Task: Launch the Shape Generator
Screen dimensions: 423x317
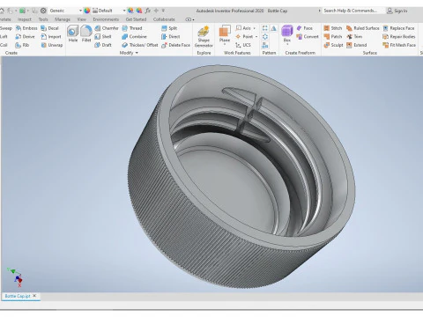Action: pyautogui.click(x=204, y=37)
